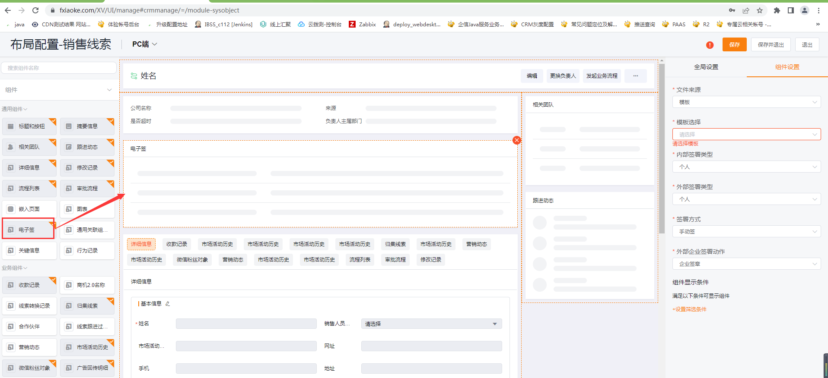This screenshot has height=378, width=828.
Task: Click the 关键信息 component icon
Action: pyautogui.click(x=11, y=251)
